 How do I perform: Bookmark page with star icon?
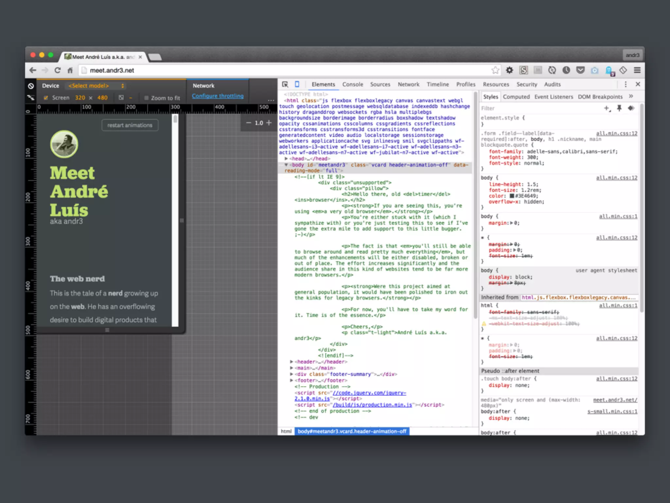495,70
